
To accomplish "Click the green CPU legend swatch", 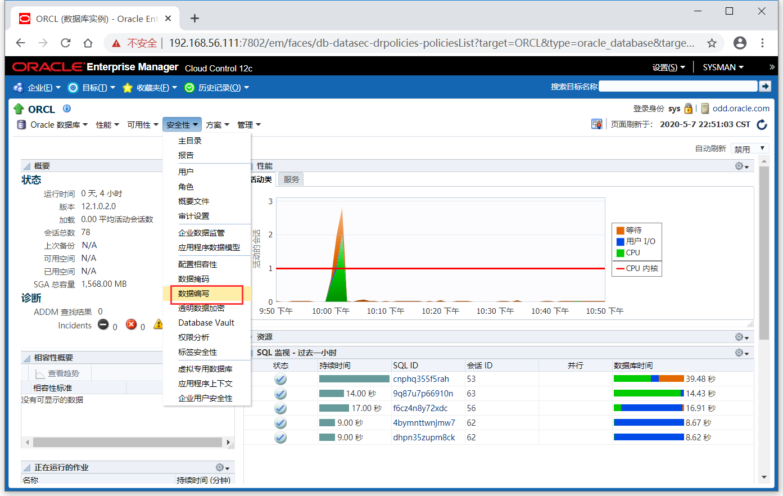I will click(621, 253).
